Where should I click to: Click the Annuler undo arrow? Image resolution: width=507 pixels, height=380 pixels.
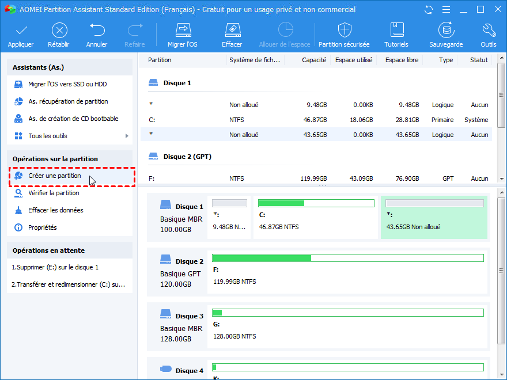point(97,31)
